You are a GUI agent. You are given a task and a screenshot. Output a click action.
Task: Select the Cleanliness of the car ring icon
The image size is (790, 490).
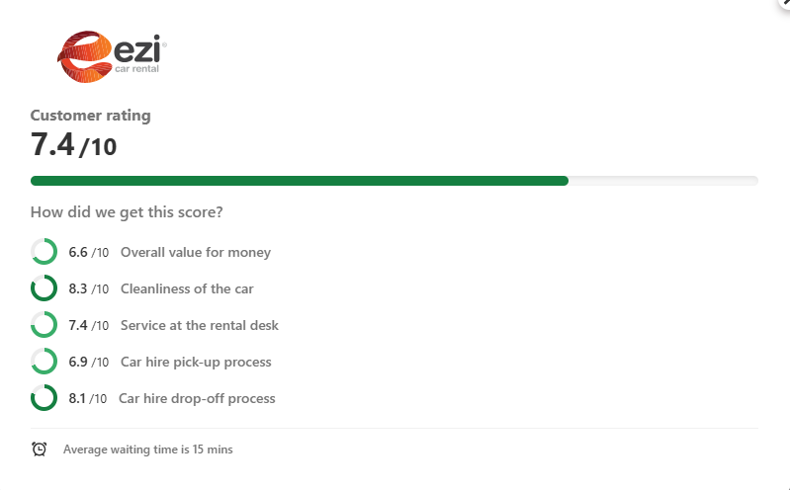click(44, 288)
